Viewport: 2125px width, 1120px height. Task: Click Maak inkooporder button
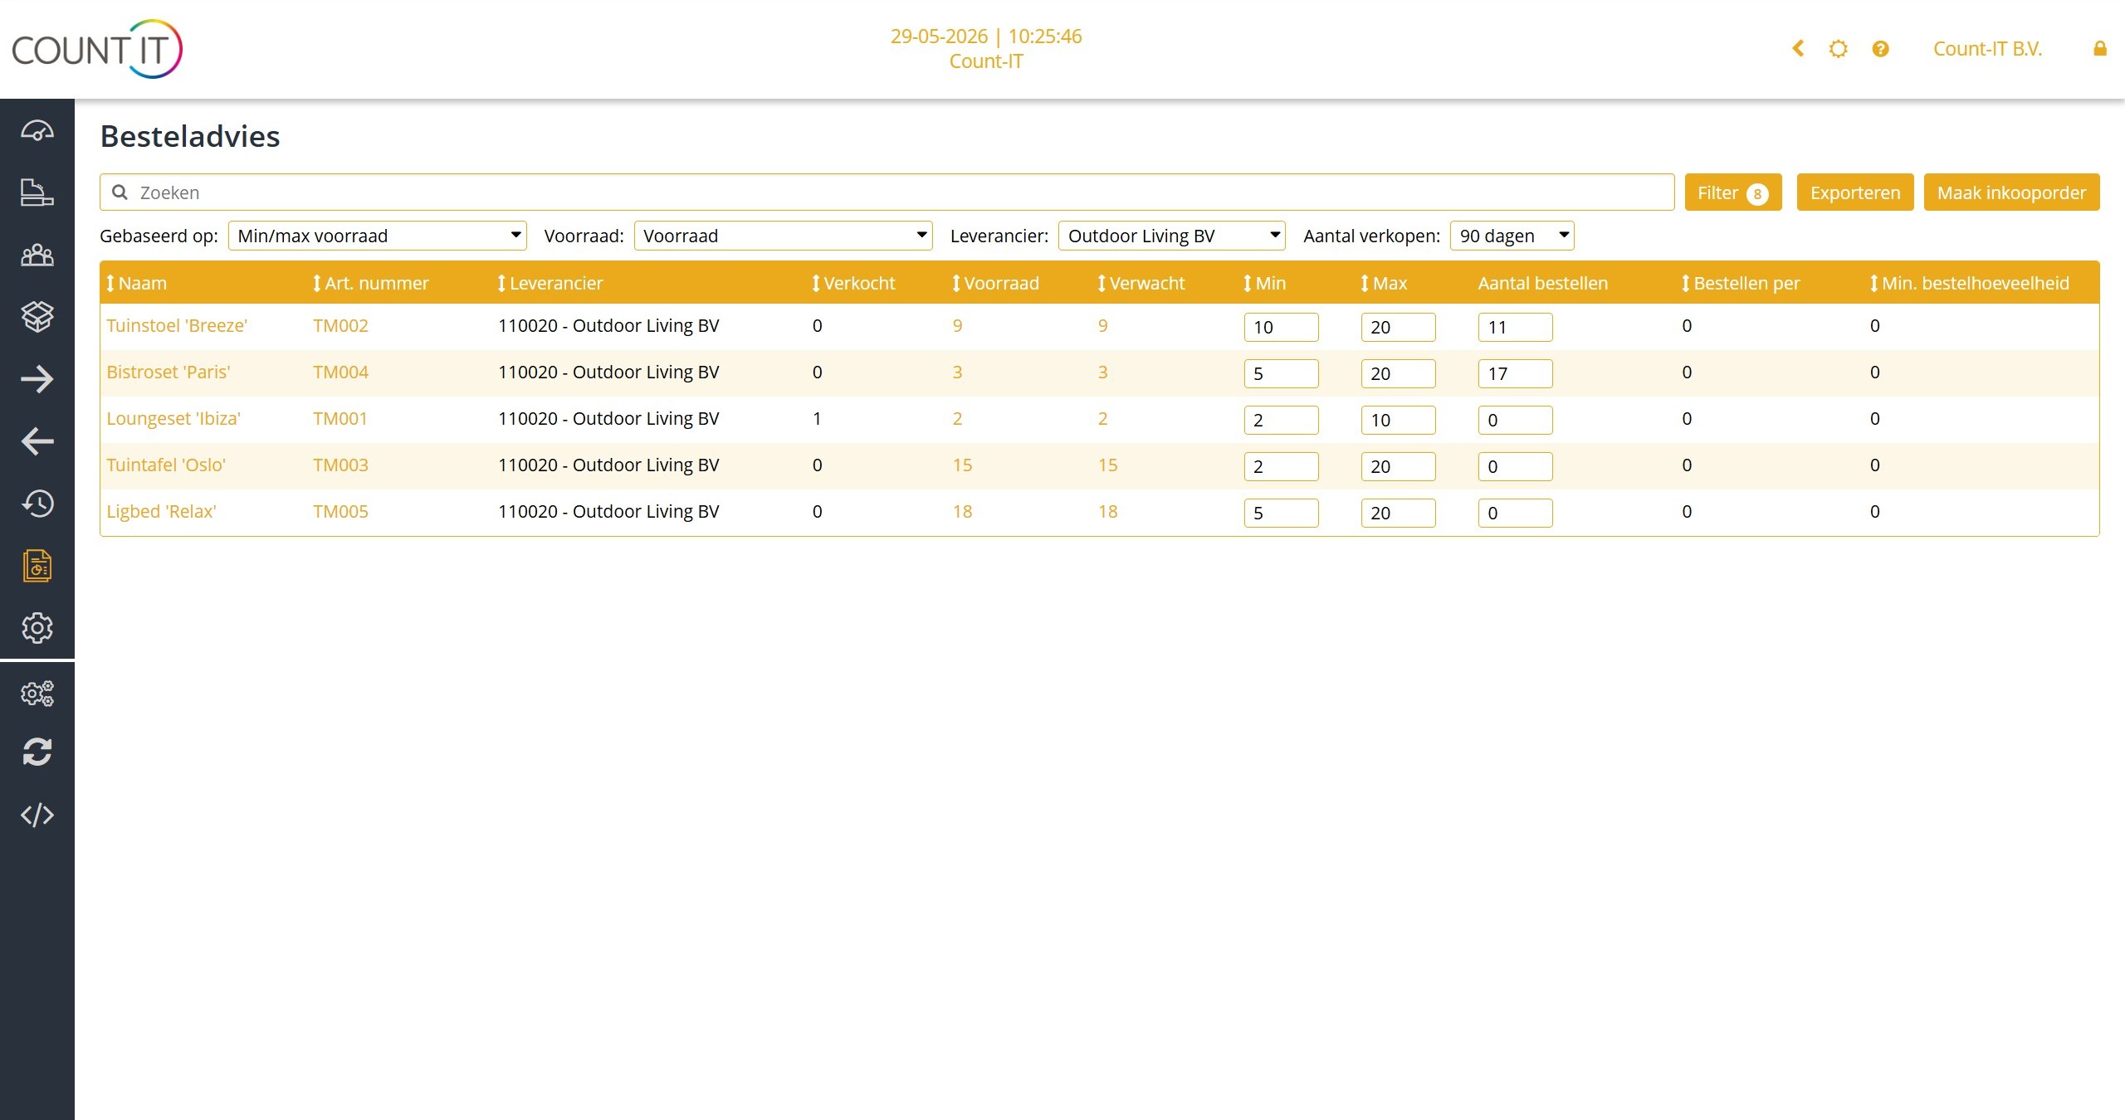click(x=2011, y=192)
